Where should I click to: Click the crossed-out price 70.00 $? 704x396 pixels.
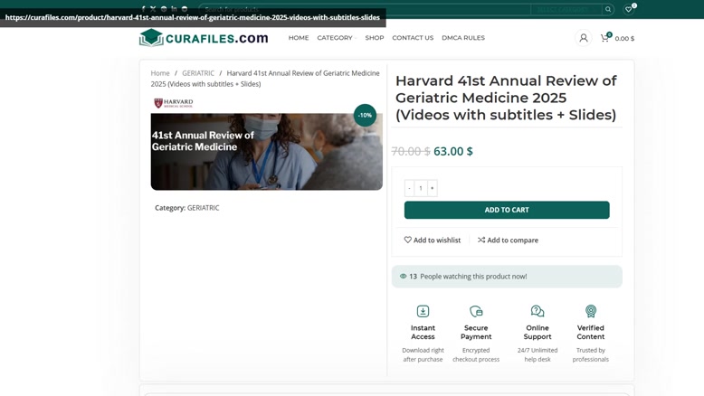click(x=411, y=151)
